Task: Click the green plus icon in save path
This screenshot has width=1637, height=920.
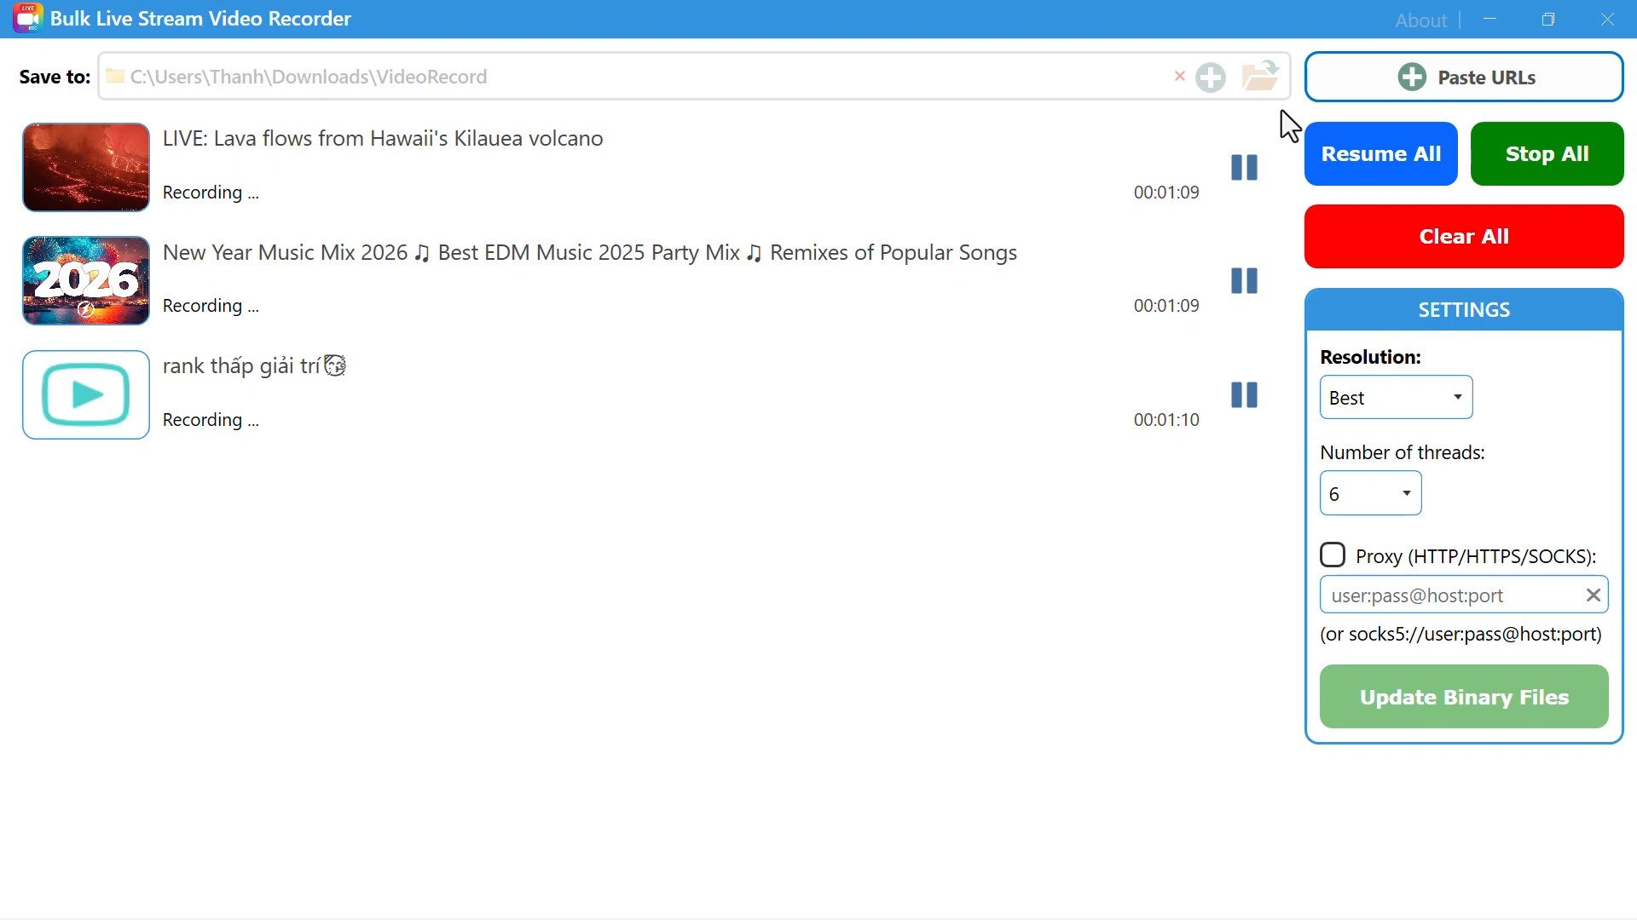Action: point(1211,78)
